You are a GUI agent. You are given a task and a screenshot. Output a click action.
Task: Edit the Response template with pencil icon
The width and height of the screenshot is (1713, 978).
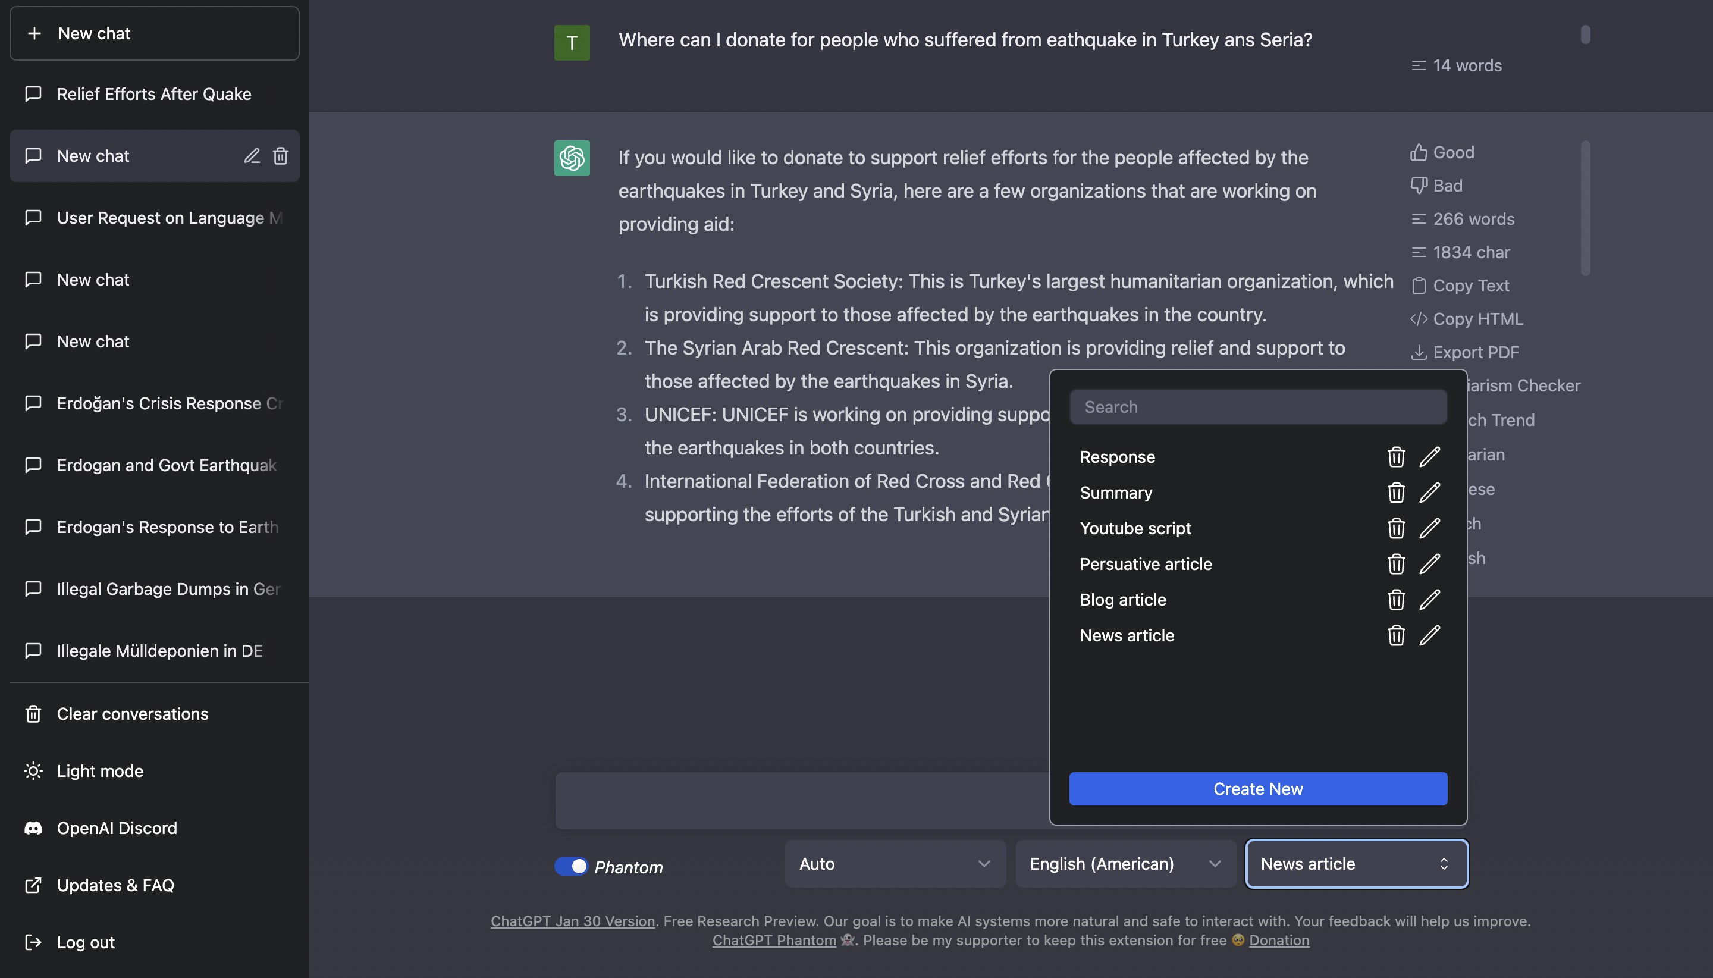pyautogui.click(x=1430, y=457)
